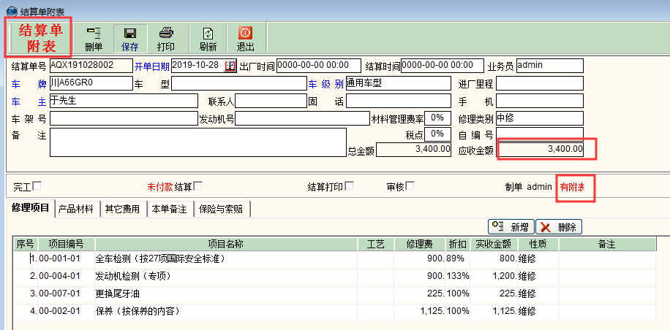670x330 pixels.
Task: Add a new repair item with 新增
Action: (512, 227)
